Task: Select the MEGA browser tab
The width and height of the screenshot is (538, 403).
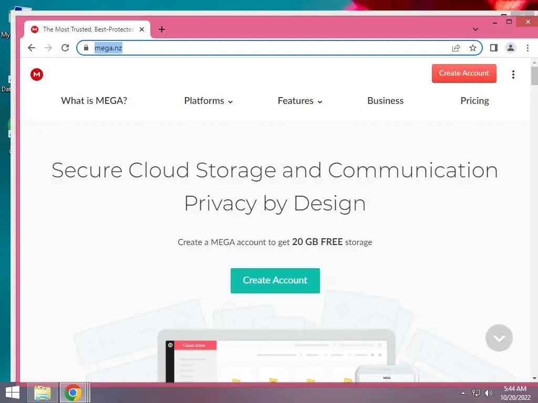Action: 88,29
